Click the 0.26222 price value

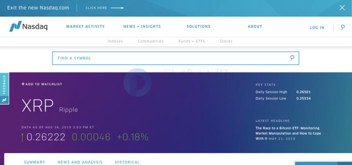(46, 137)
